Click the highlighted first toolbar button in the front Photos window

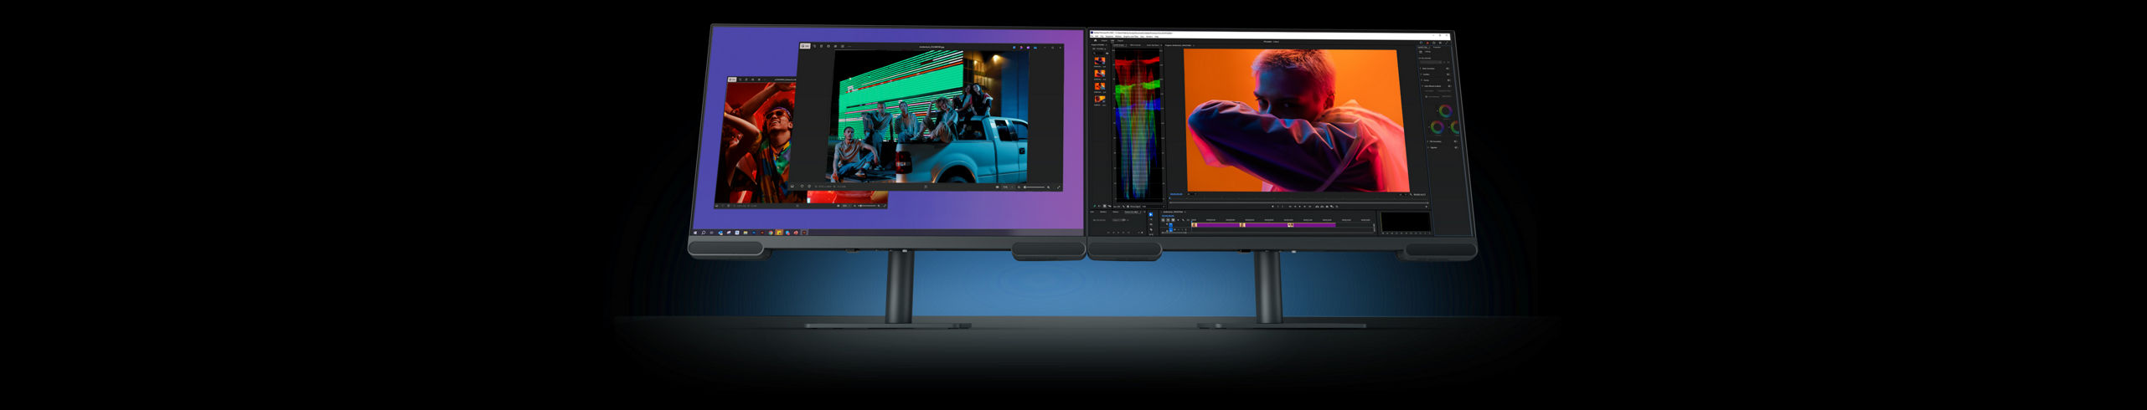[x=805, y=46]
